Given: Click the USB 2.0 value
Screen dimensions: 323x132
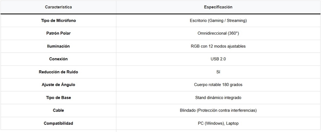Looking at the screenshot, I should click(218, 59).
